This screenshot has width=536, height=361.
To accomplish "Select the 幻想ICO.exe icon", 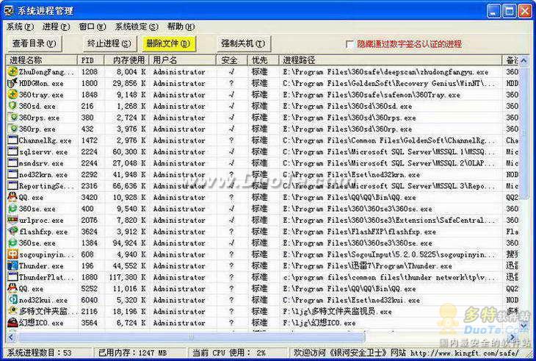I will (x=12, y=323).
